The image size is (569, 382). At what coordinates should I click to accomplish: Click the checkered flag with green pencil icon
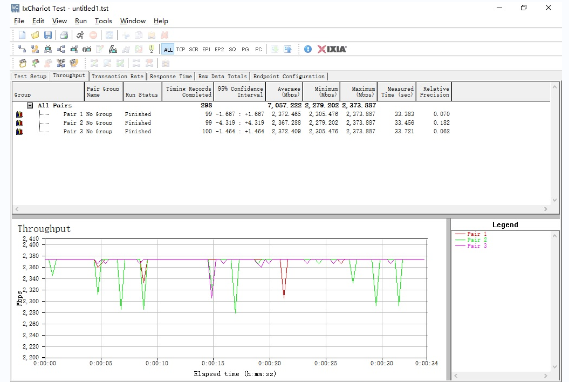tap(35, 63)
